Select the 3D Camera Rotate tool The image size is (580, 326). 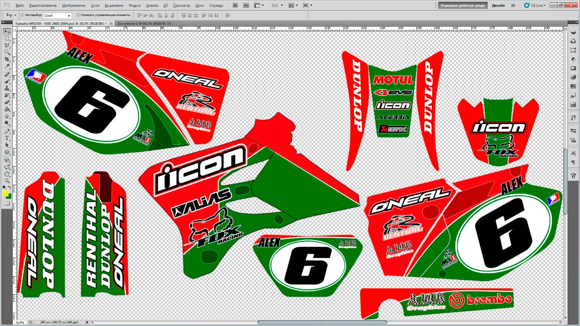[x=7, y=167]
